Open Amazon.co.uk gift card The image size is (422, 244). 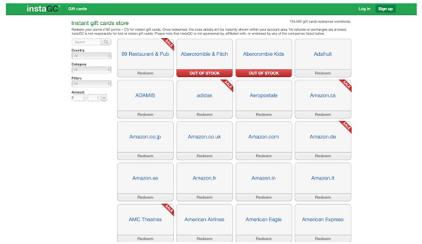point(205,137)
